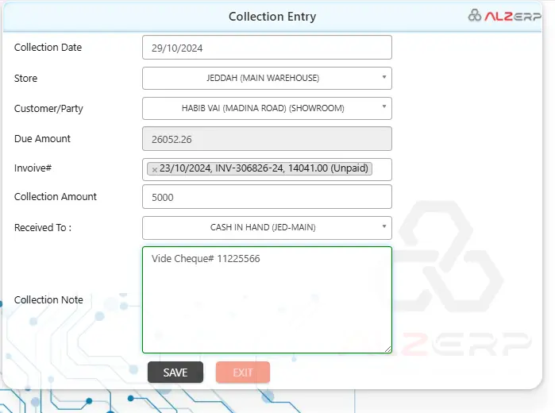Click the Collection Note label
The height and width of the screenshot is (413, 555).
click(48, 300)
